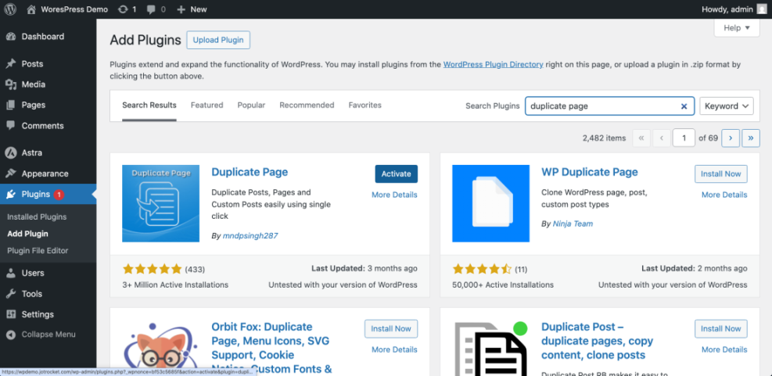
Task: Click the WP Duplicate Page star rating
Action: pyautogui.click(x=482, y=269)
